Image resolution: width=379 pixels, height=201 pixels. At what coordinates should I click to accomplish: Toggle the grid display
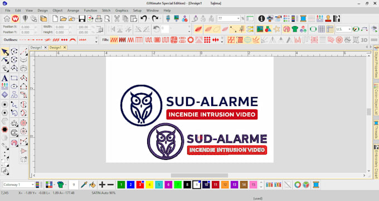[x=322, y=29]
